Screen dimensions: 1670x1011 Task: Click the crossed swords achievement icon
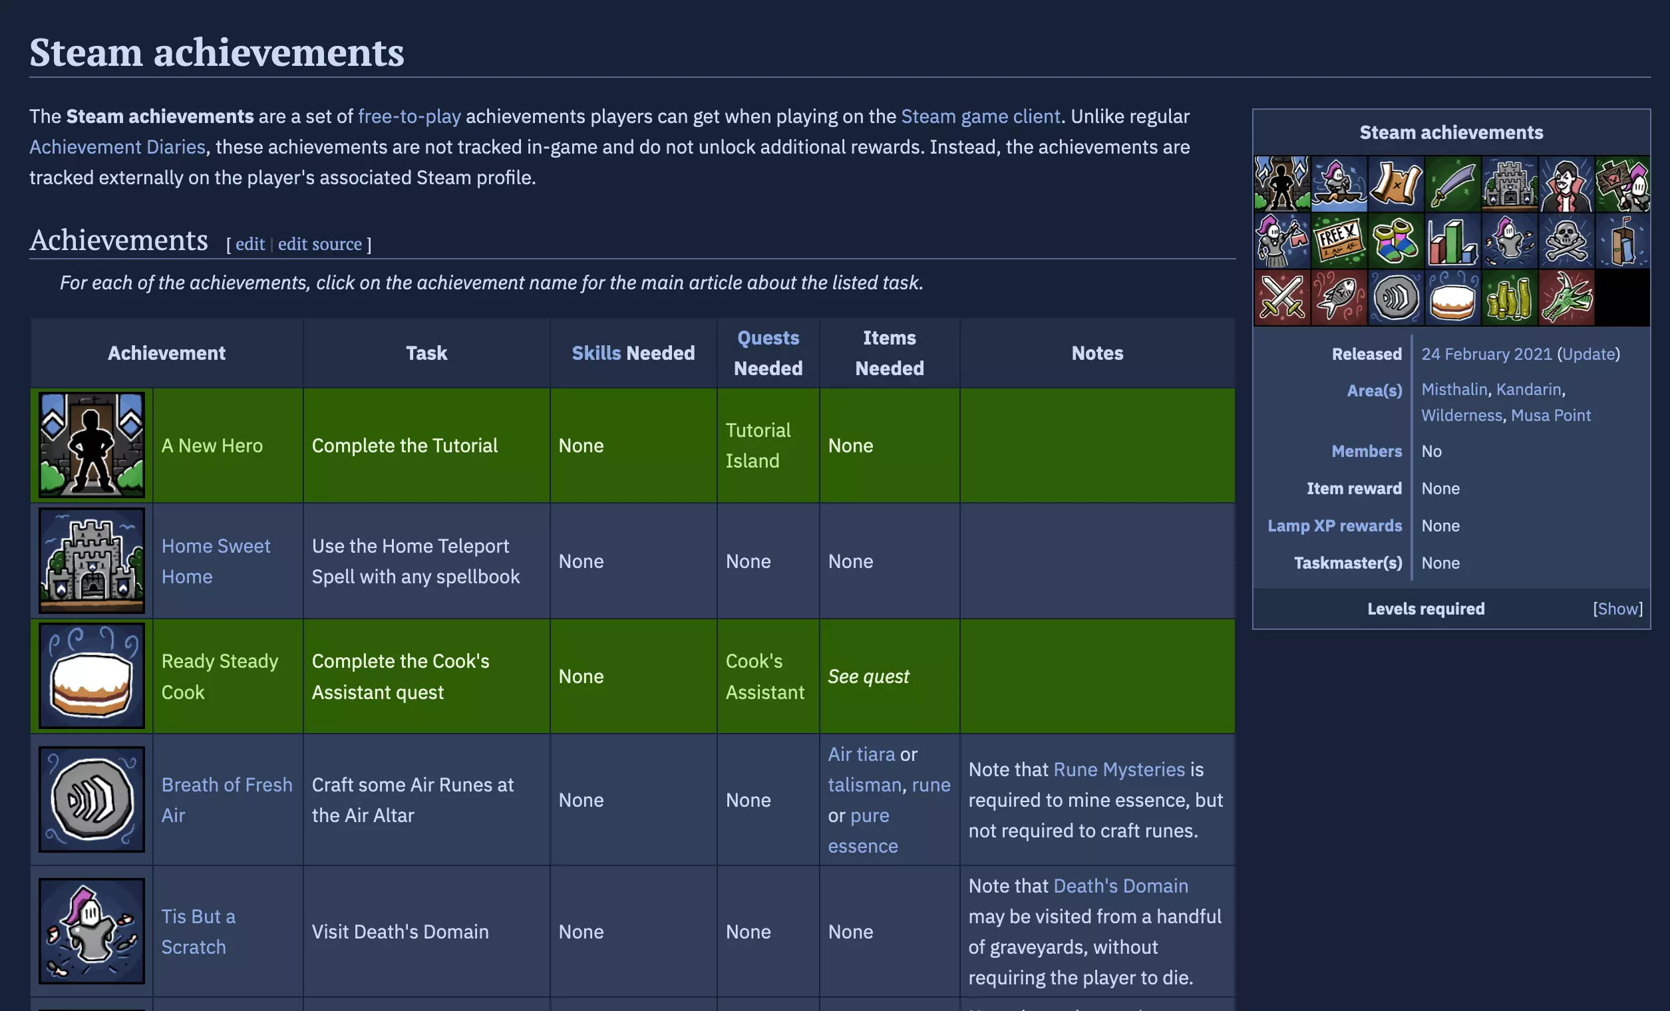pyautogui.click(x=1281, y=298)
